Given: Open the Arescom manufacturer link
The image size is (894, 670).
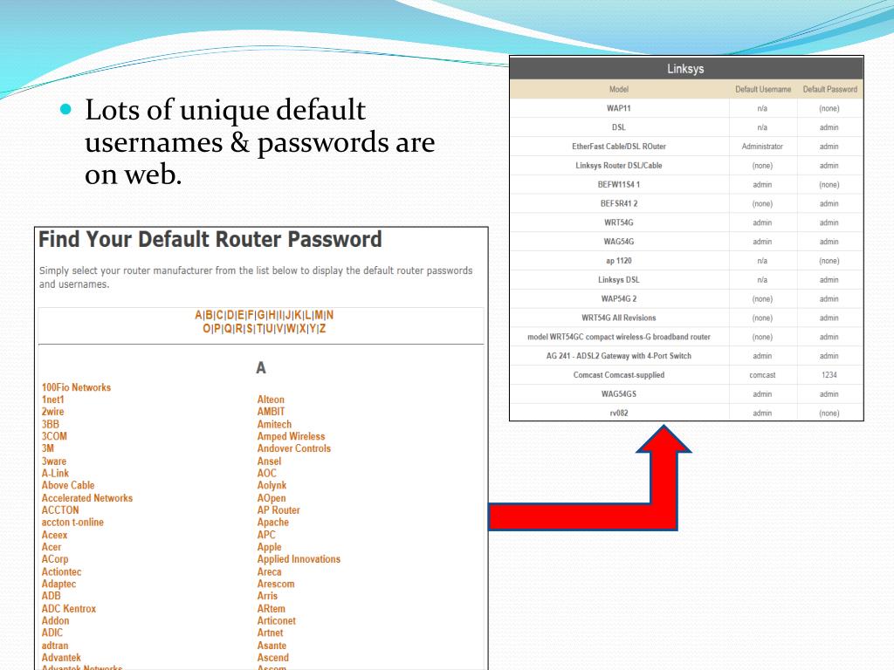Looking at the screenshot, I should 276,584.
